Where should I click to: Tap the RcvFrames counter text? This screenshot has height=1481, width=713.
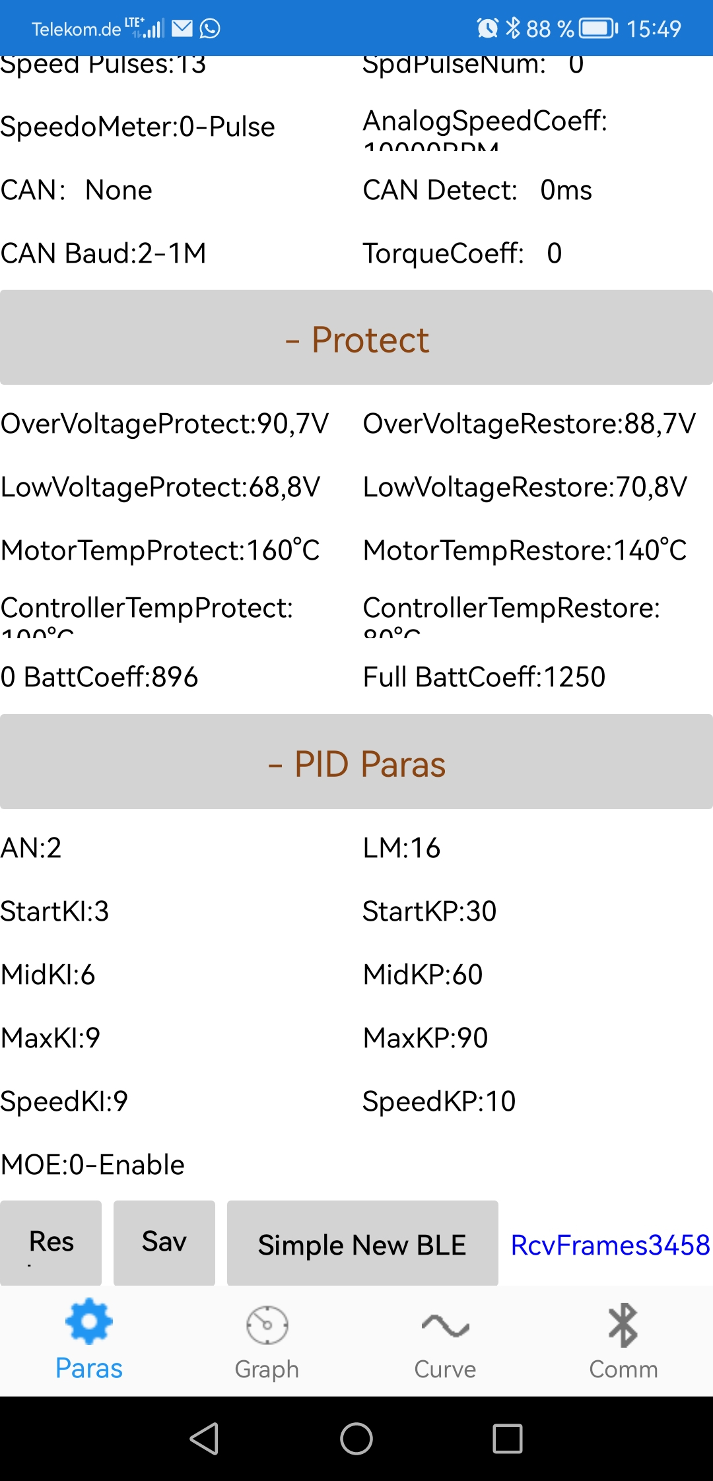point(610,1245)
